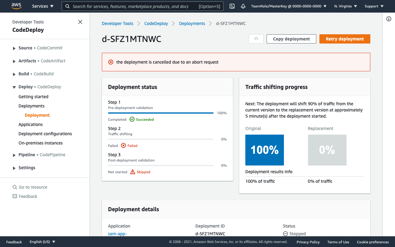Open the TeamRole/MasterKey account menu
395x247 pixels.
click(289, 6)
